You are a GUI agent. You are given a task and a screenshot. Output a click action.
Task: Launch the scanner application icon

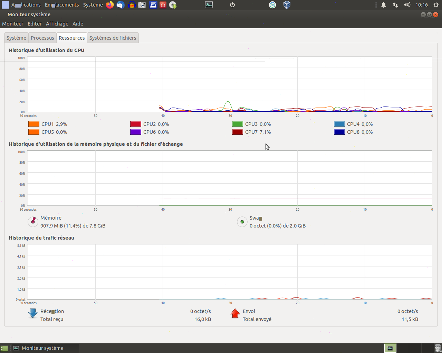coord(153,5)
